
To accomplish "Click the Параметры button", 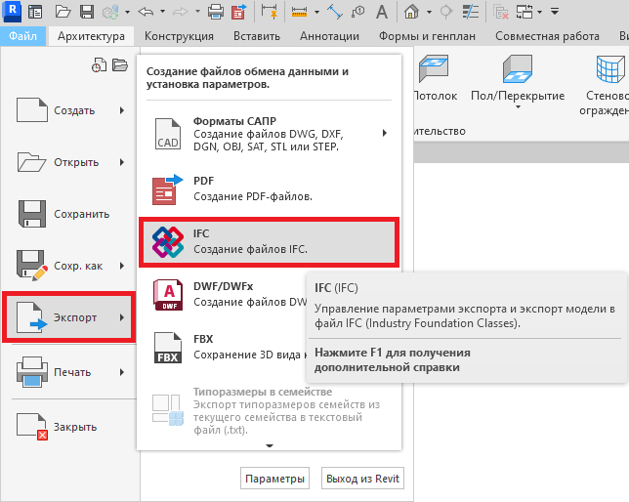I will tap(274, 479).
